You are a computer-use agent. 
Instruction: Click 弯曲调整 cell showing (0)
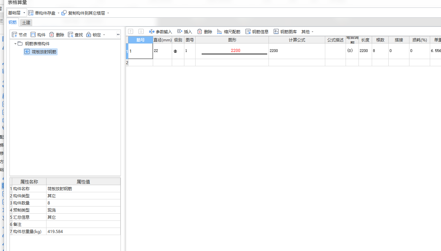pyautogui.click(x=352, y=51)
